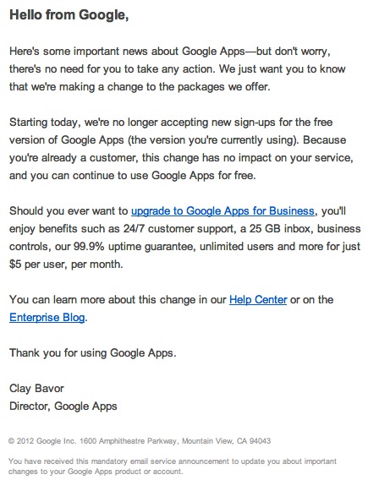Visit the Enterprise Blog link

coord(47,318)
